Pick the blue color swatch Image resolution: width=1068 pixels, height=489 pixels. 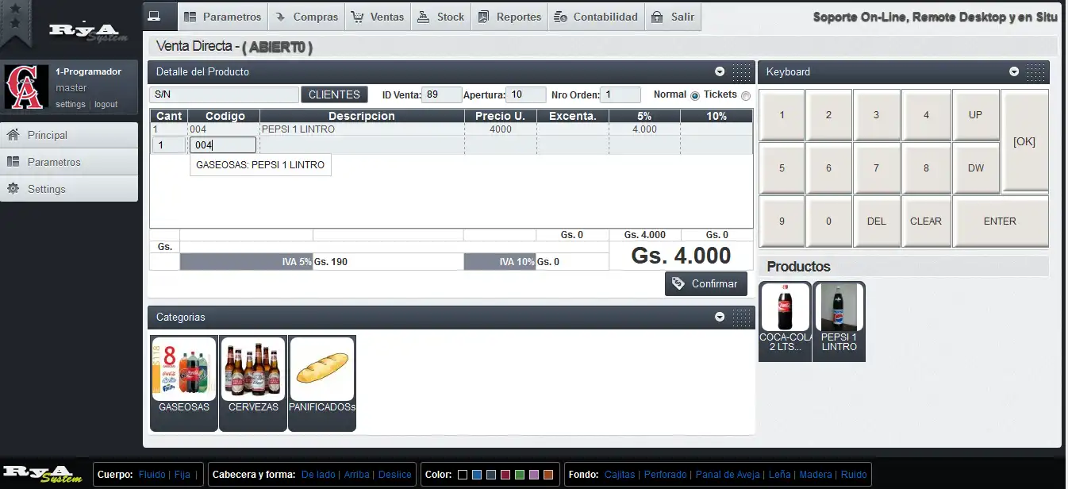[476, 475]
